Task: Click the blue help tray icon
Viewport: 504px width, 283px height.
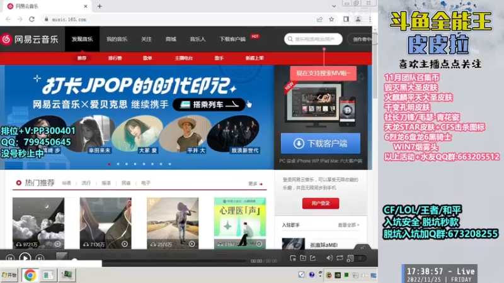Action: (x=311, y=275)
